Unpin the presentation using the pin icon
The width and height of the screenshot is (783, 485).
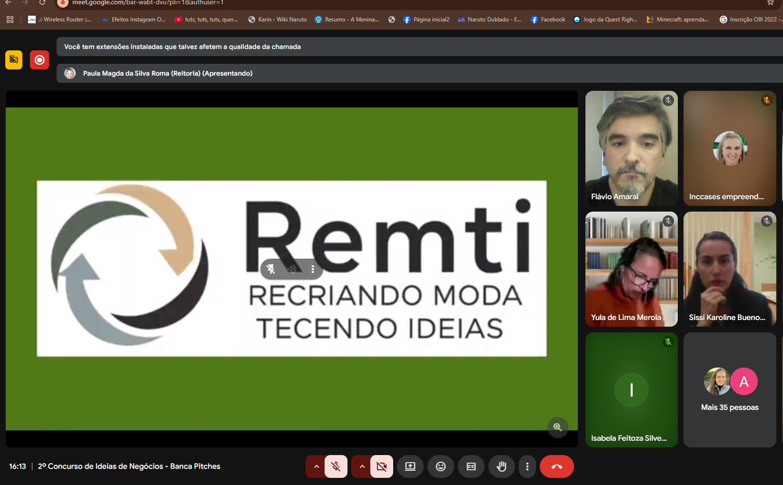pyautogui.click(x=271, y=269)
